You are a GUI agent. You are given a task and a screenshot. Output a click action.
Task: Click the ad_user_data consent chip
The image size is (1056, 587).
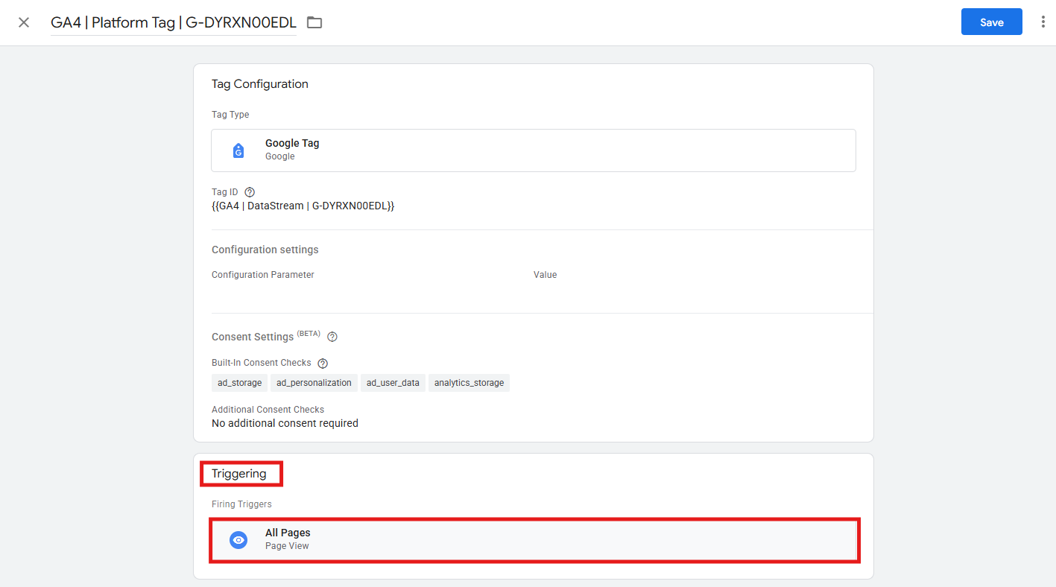(393, 383)
